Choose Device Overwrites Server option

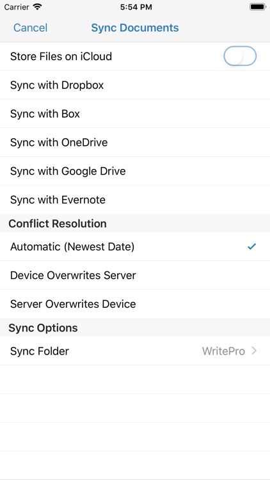(x=135, y=275)
